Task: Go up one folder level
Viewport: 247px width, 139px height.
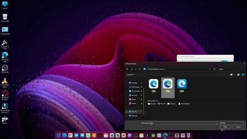Action: coord(140,69)
